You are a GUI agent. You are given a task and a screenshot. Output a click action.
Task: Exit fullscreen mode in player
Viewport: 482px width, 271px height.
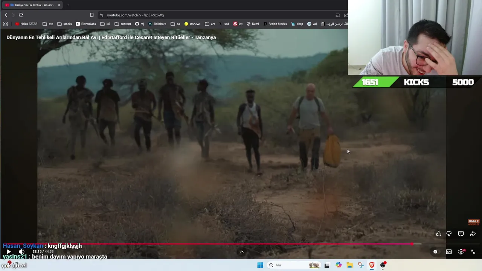(x=473, y=252)
